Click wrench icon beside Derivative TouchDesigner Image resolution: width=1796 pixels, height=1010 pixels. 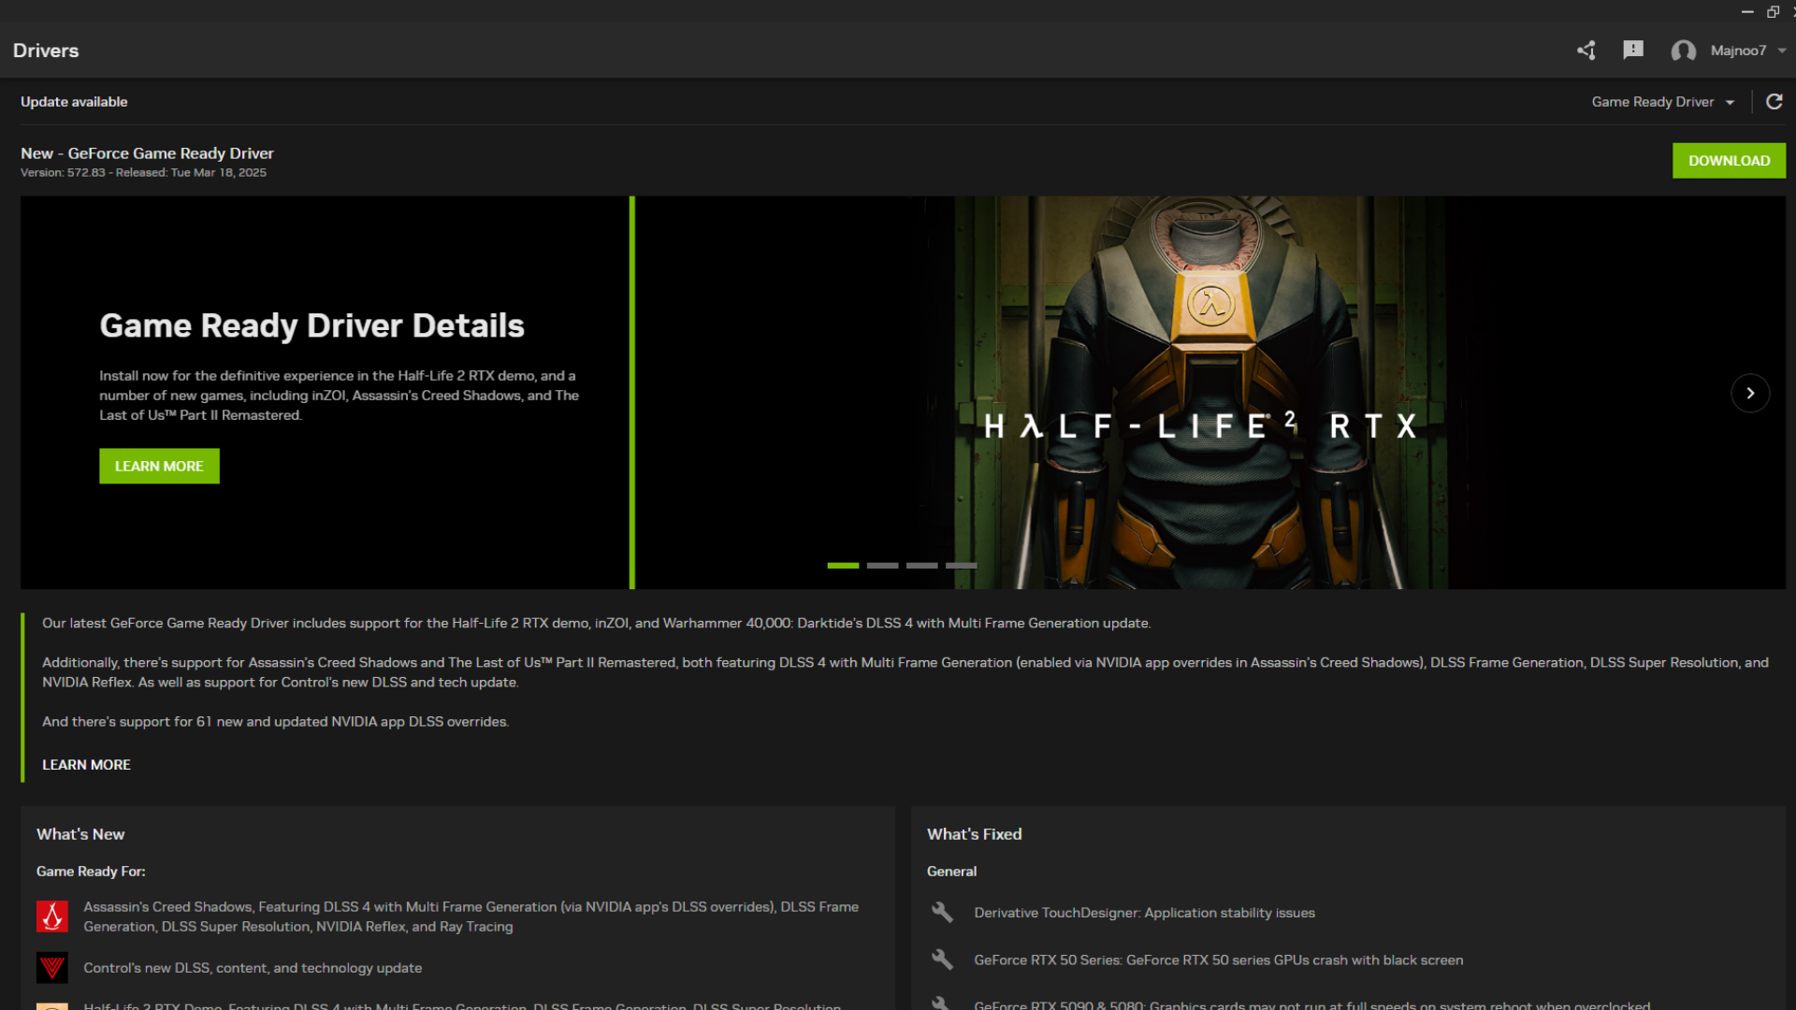[x=942, y=913]
